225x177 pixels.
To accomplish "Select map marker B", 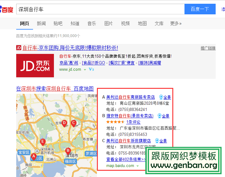I will click(68, 151).
